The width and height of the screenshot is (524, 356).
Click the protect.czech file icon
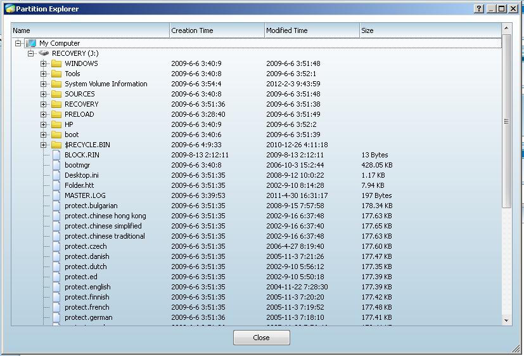tap(56, 246)
